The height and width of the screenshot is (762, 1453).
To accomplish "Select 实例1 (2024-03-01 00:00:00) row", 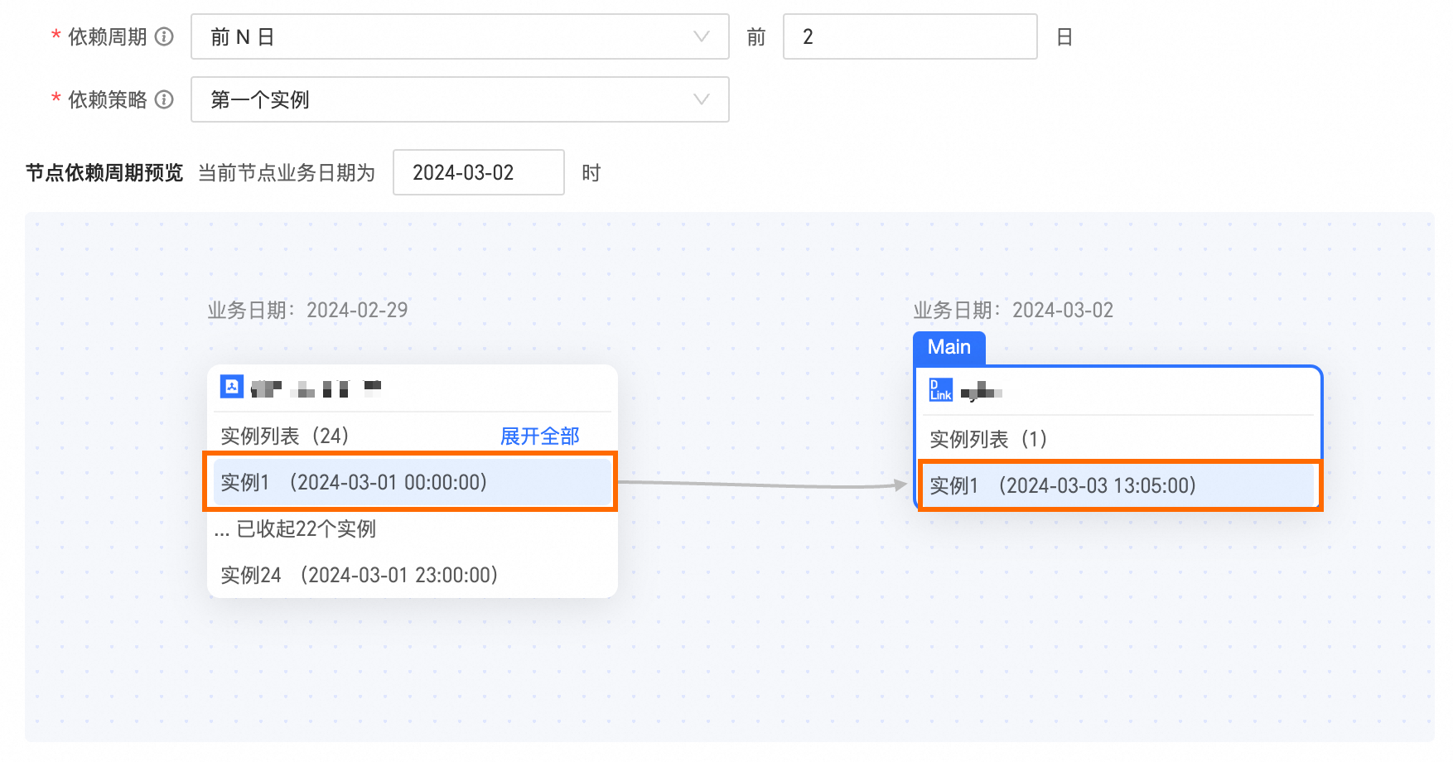I will pos(412,482).
